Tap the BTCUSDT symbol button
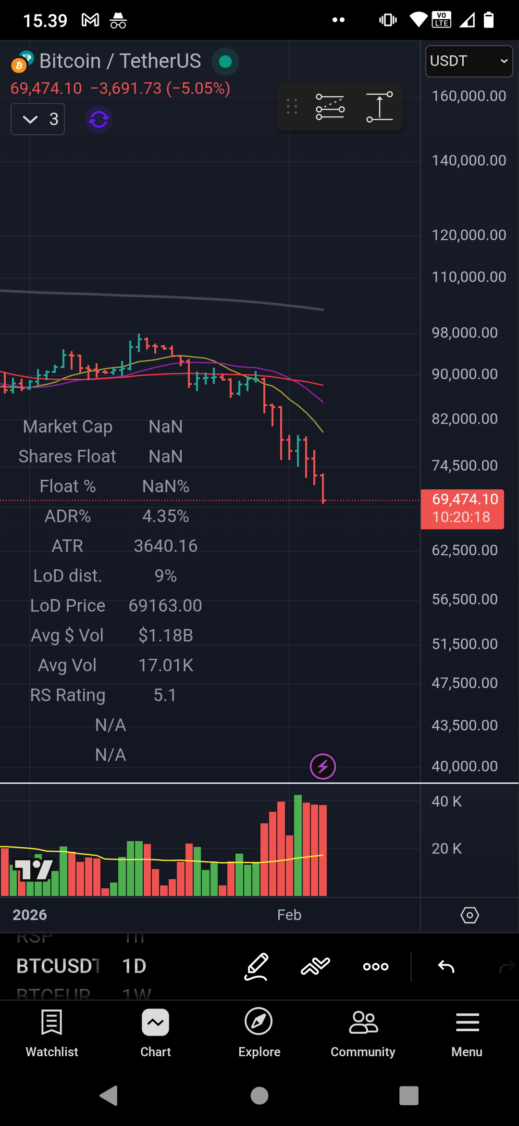Viewport: 519px width, 1126px height. point(58,966)
